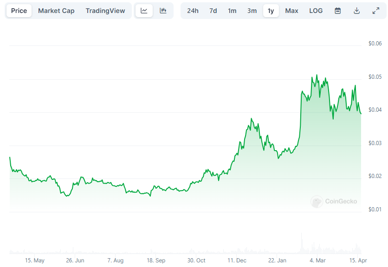Viewport: 388px width, 267px height.
Task: Select the 7d time range
Action: tap(213, 11)
